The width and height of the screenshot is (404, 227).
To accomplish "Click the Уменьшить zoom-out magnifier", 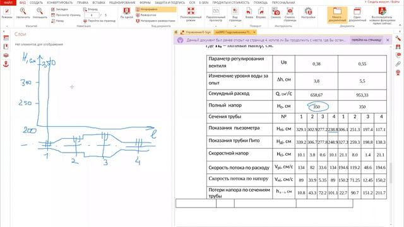I will (40, 13).
